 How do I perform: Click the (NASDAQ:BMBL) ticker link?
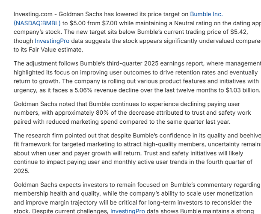coord(37,23)
